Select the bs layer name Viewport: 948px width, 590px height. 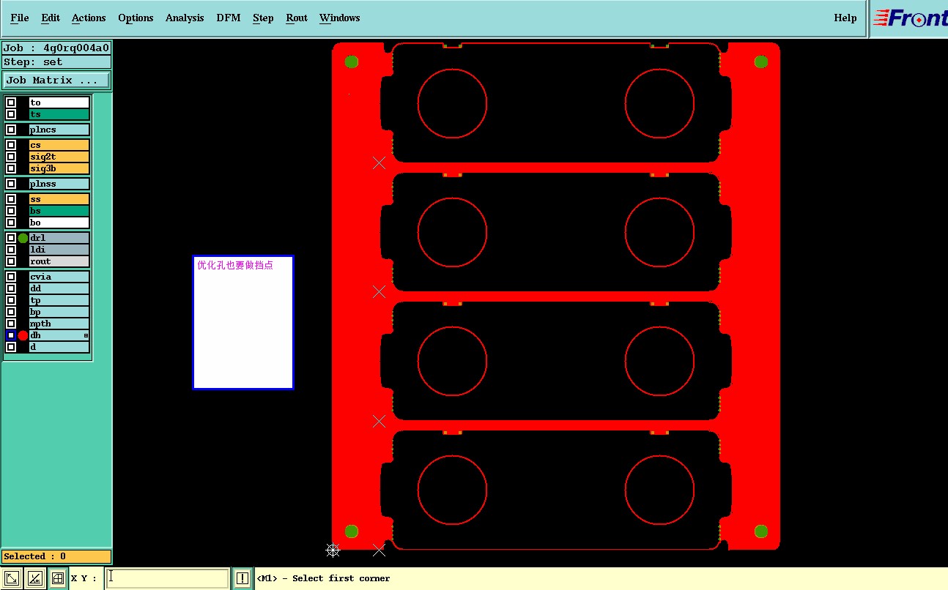pos(59,211)
